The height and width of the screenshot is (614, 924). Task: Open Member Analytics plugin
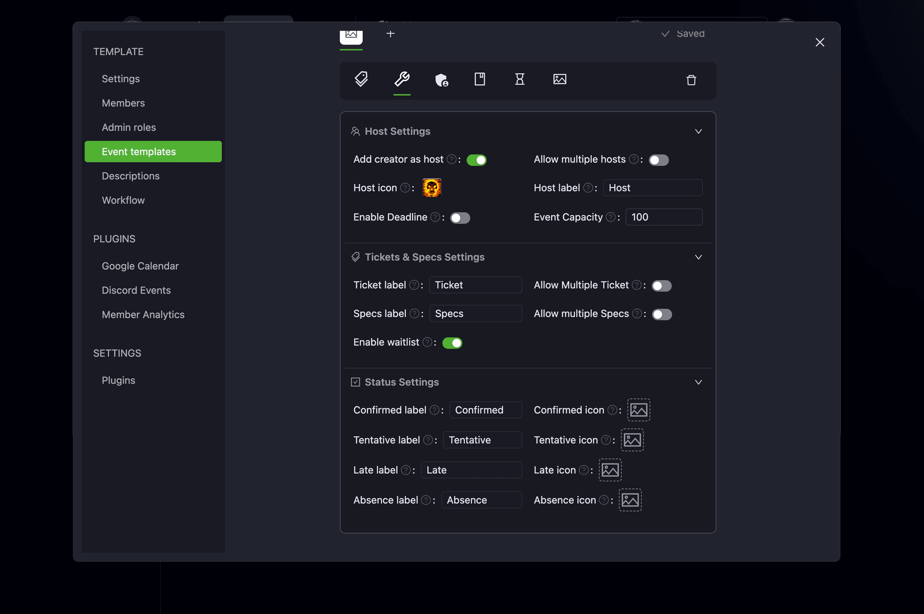143,315
